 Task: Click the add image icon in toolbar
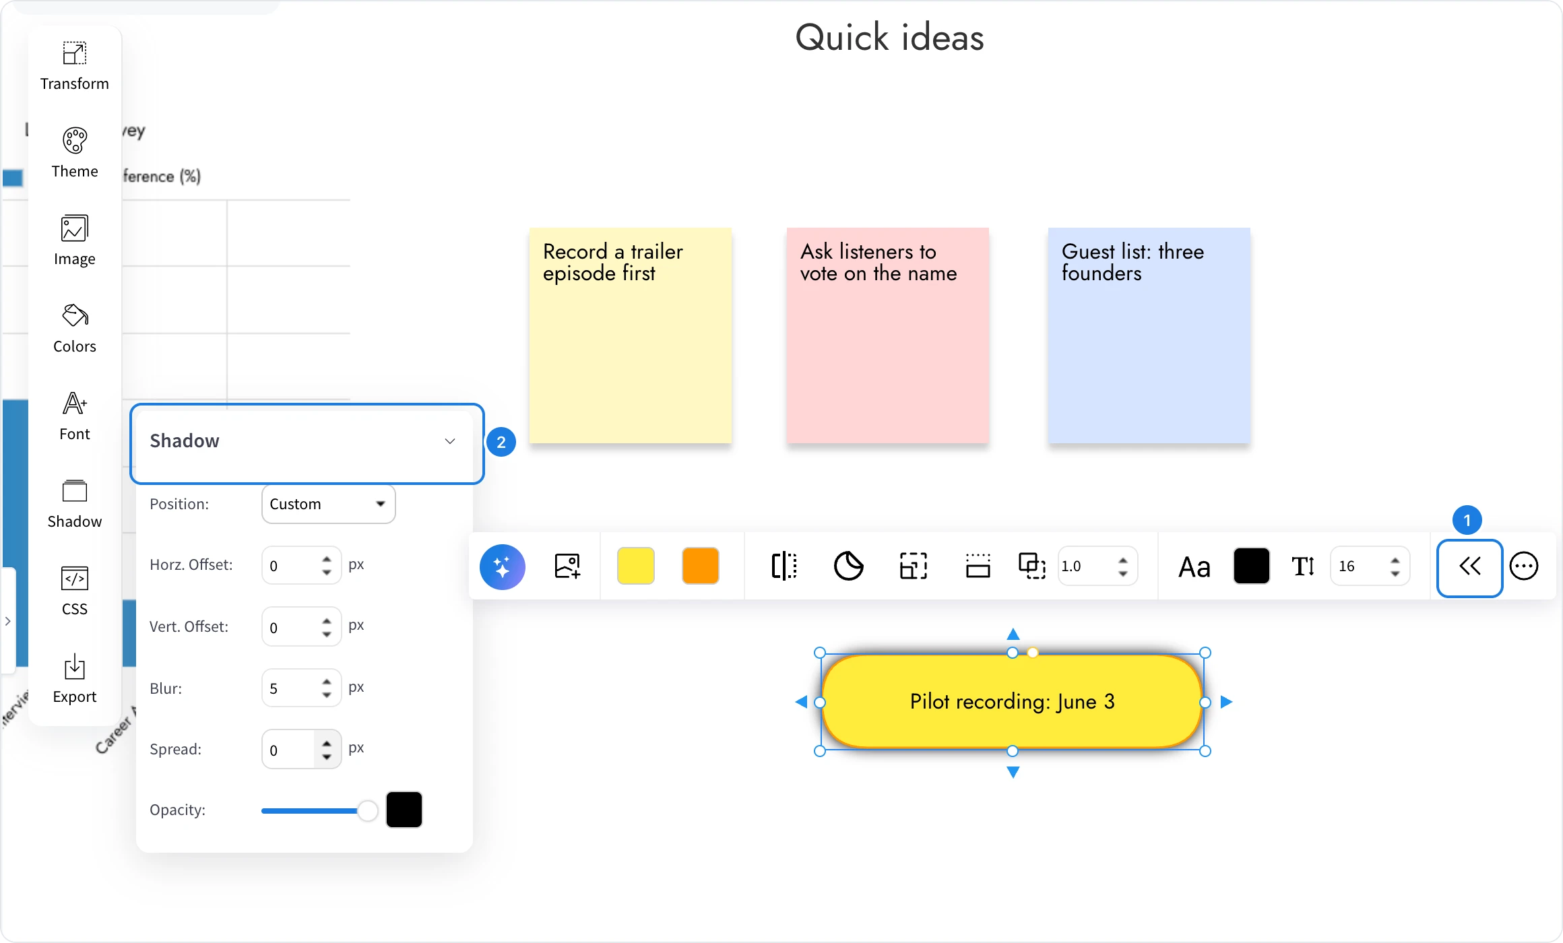(567, 566)
